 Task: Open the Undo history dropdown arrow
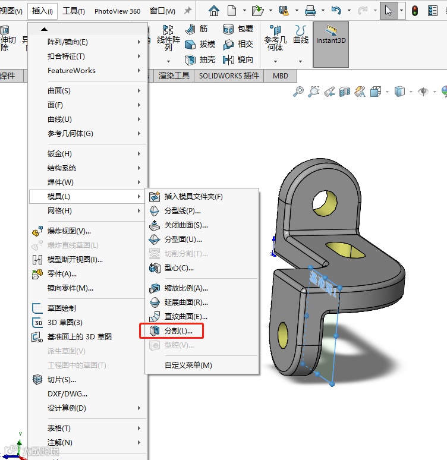(349, 11)
